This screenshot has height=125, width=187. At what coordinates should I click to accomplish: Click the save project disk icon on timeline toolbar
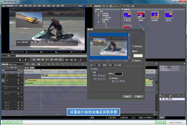coord(39,64)
